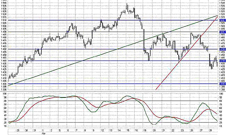Click 50 on the right oscillator scale
Screen dimensions: 226x135
[220, 112]
